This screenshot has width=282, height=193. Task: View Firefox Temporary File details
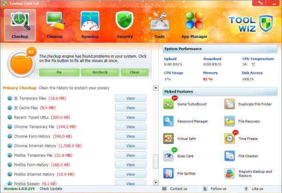tap(131, 155)
